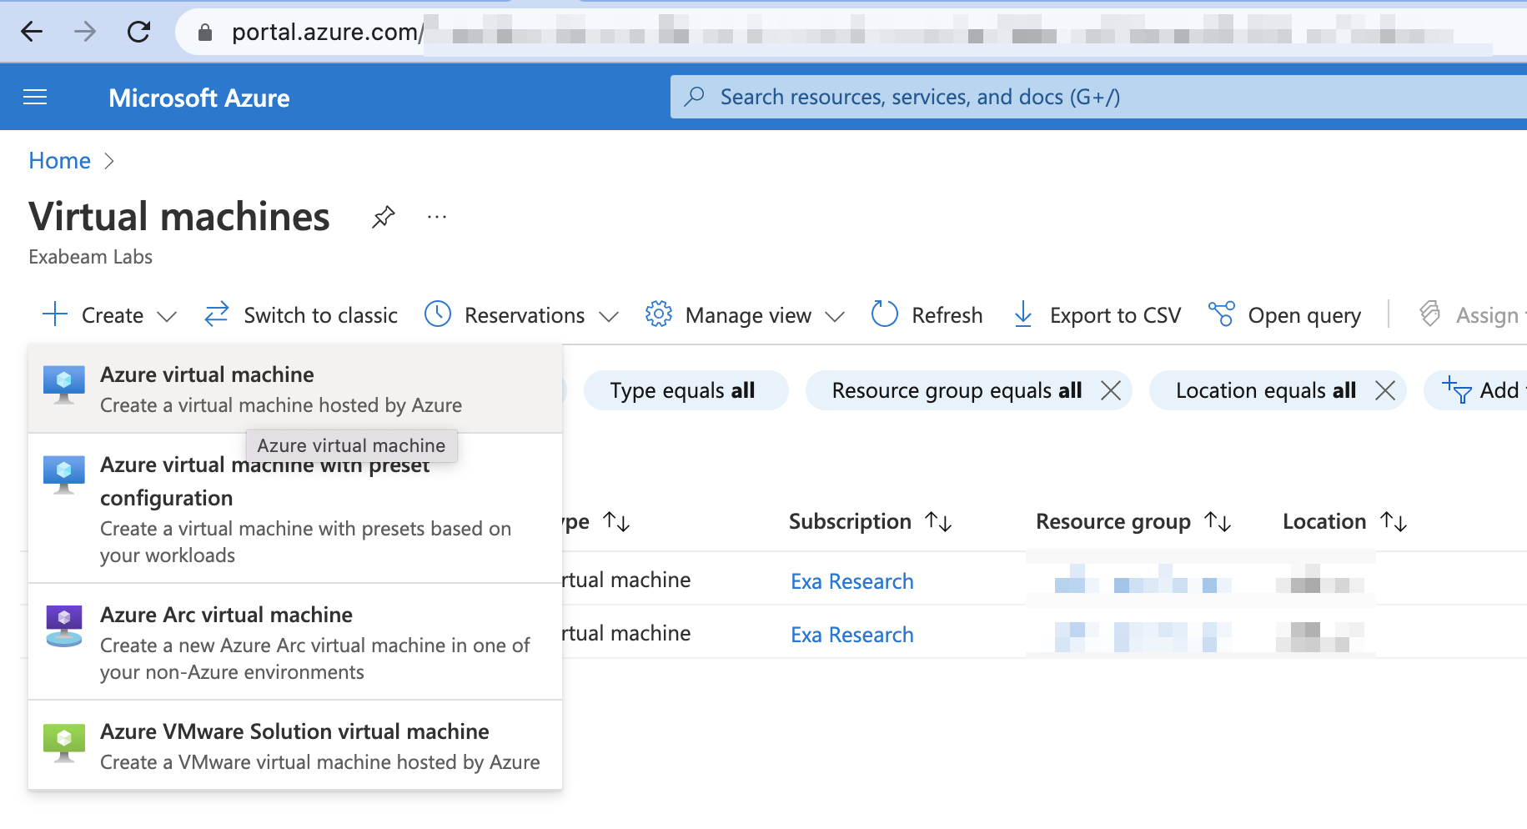Click the Open query graph icon
1527x829 pixels.
tap(1221, 314)
